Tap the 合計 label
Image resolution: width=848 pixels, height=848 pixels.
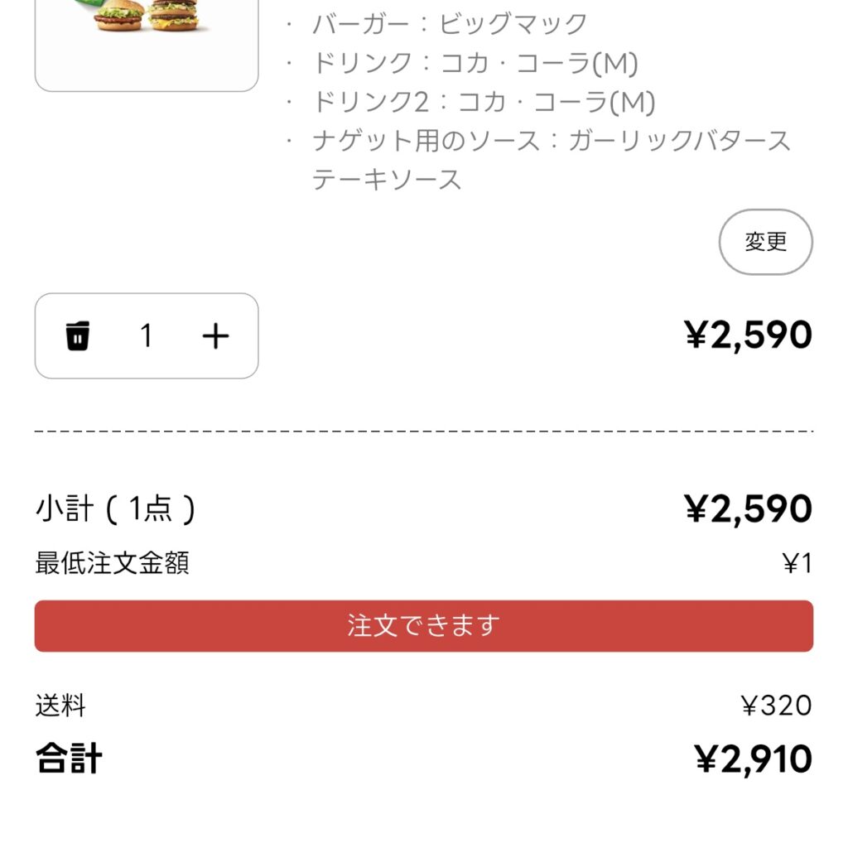[x=69, y=759]
